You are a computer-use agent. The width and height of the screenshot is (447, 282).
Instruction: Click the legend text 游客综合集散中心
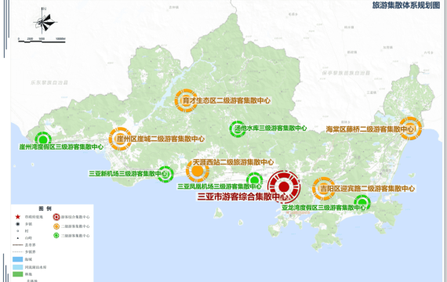point(75,217)
